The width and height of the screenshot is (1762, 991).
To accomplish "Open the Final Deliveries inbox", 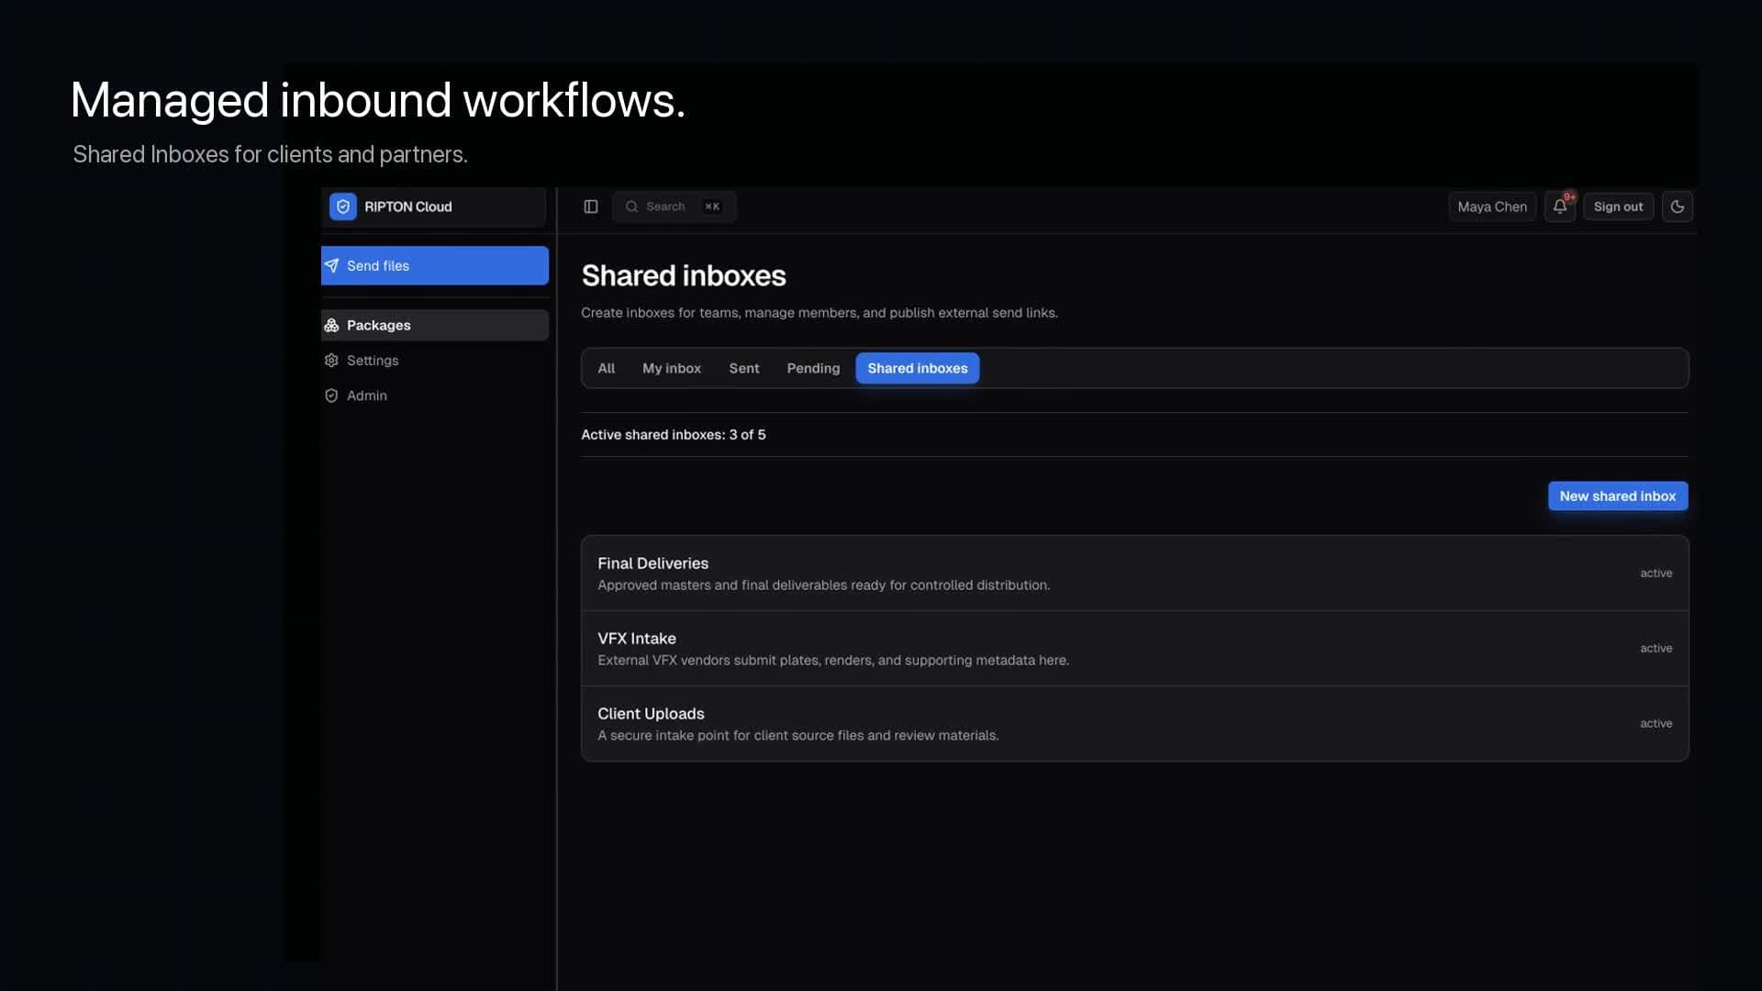I will tap(1135, 573).
